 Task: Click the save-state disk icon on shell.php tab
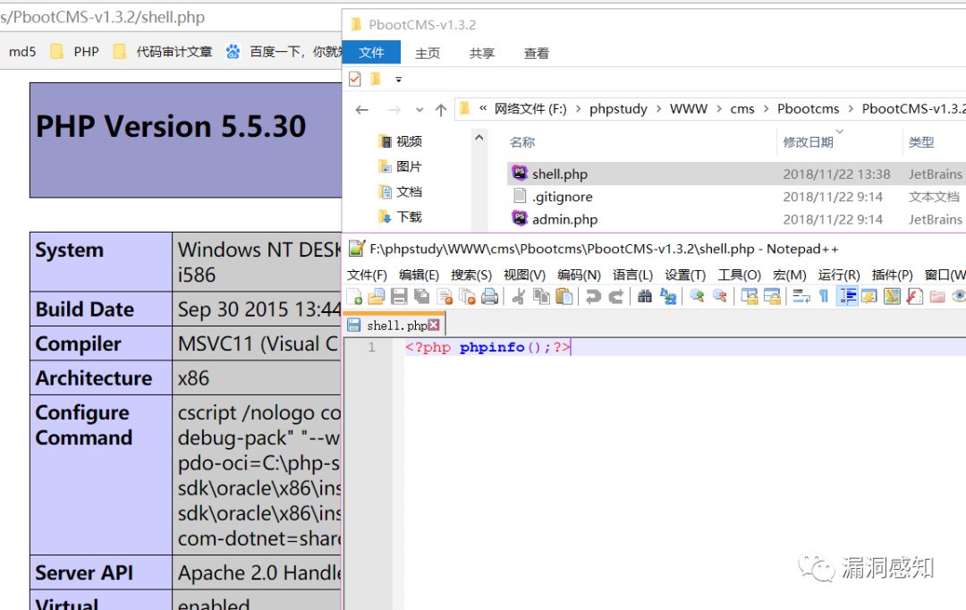[354, 325]
